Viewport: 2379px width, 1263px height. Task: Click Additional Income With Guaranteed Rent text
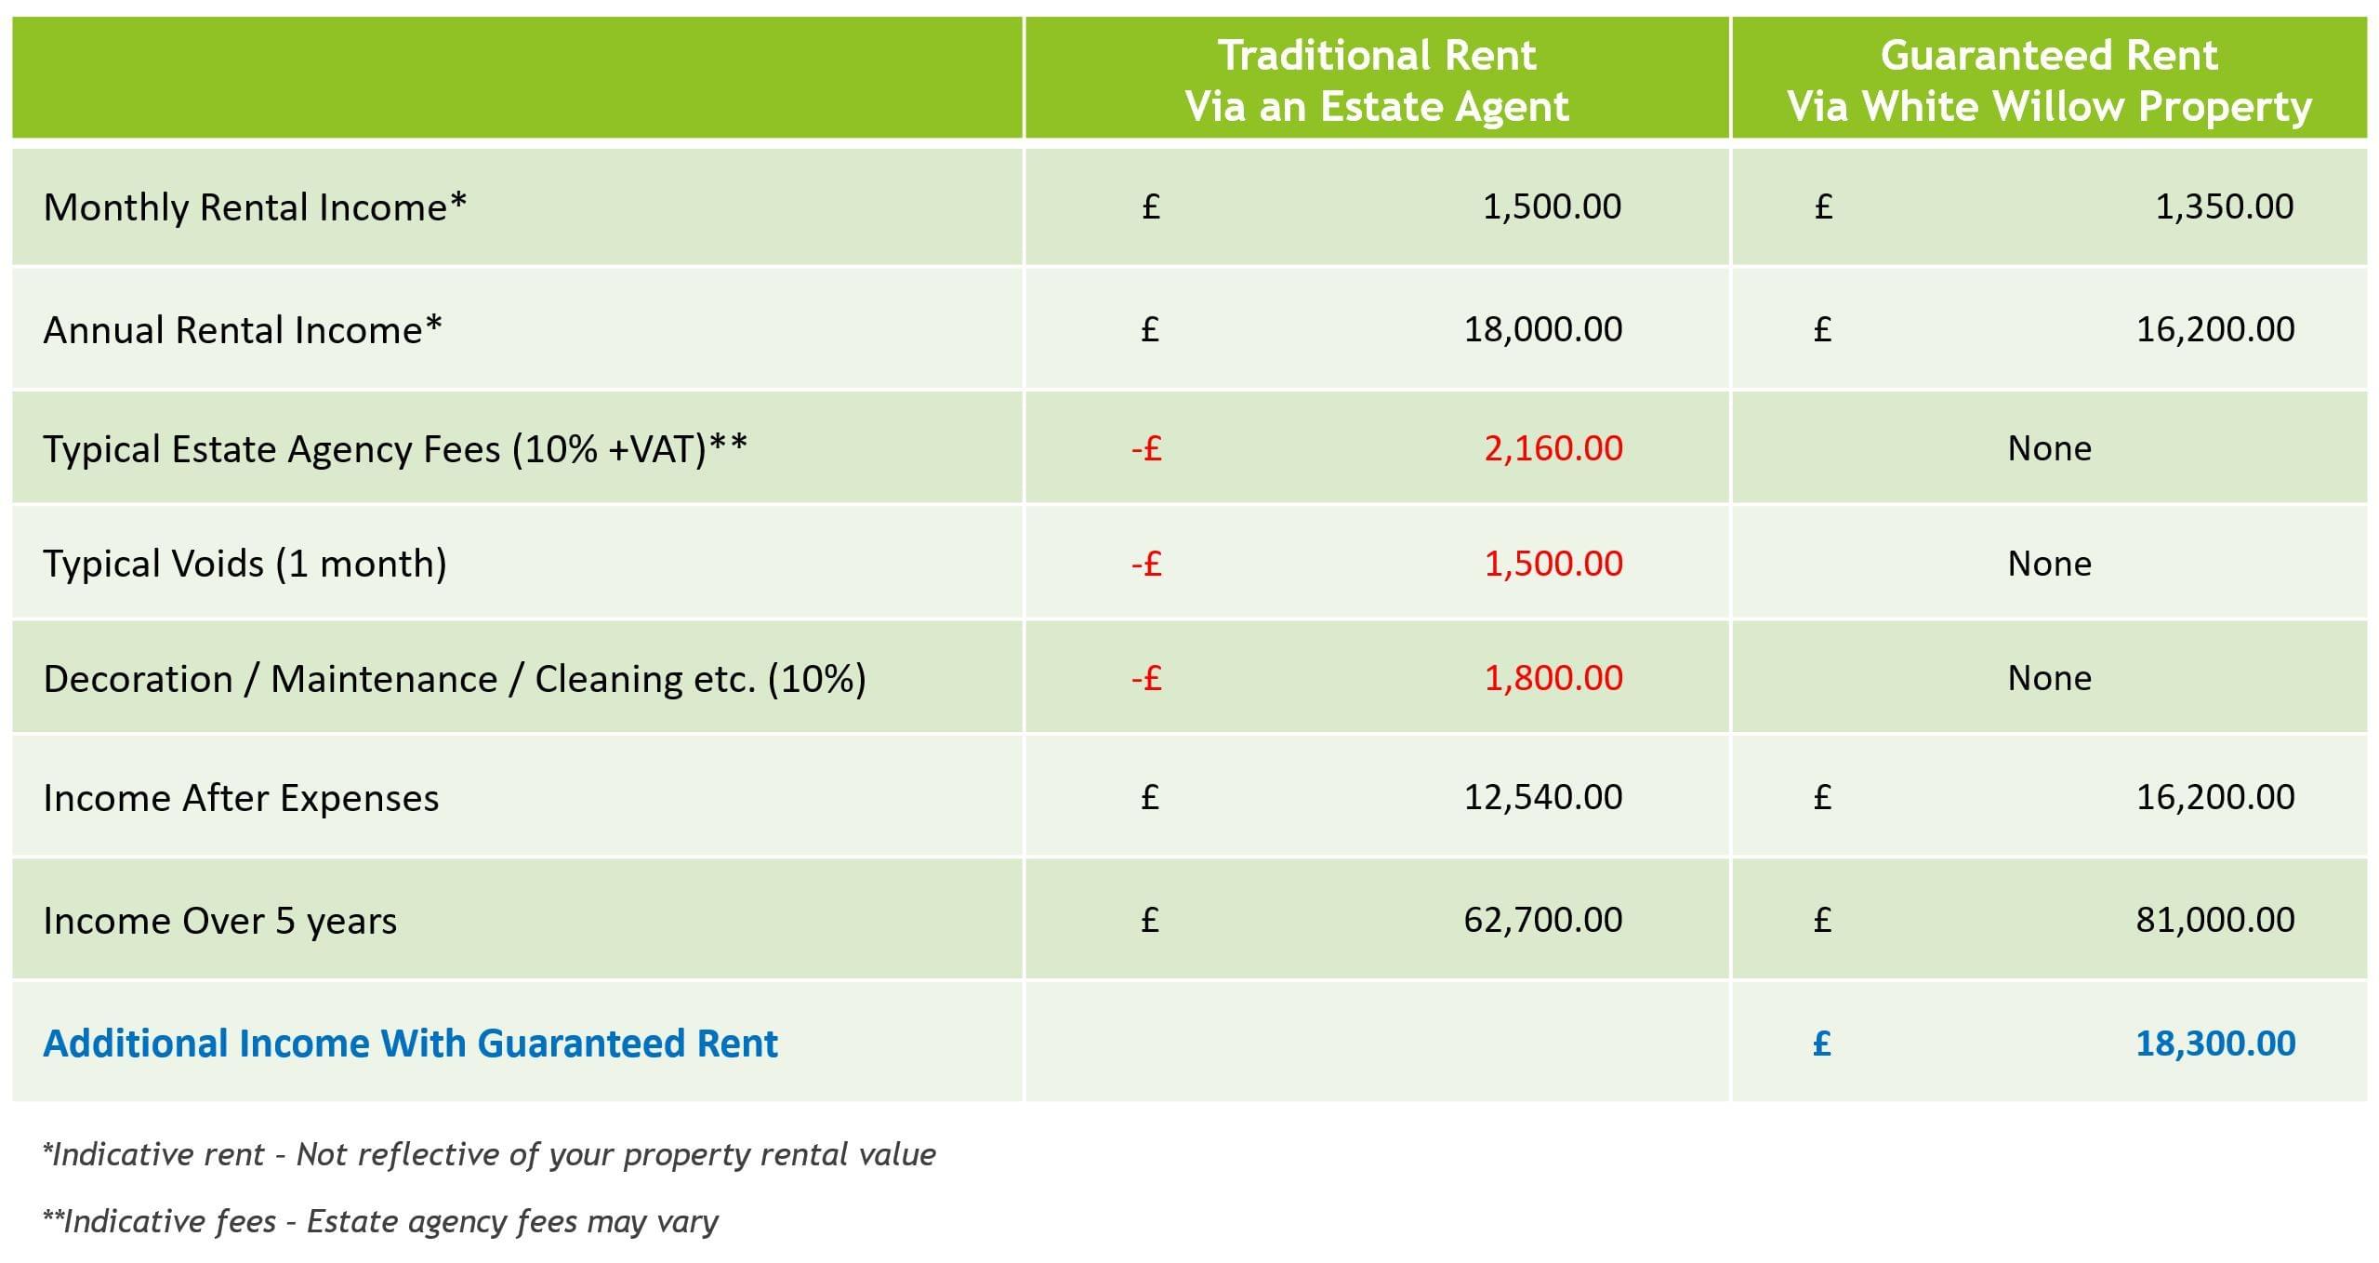410,1044
